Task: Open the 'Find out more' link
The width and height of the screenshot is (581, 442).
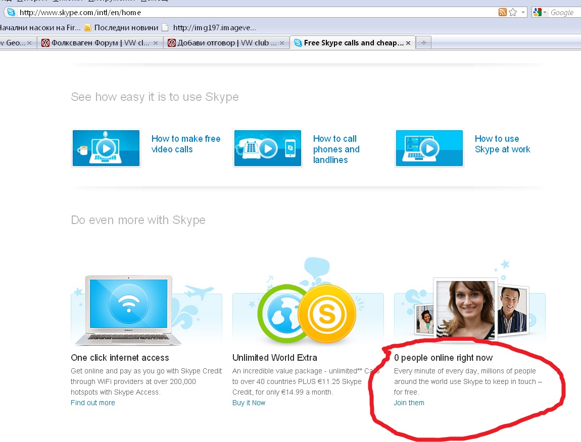Action: click(93, 403)
